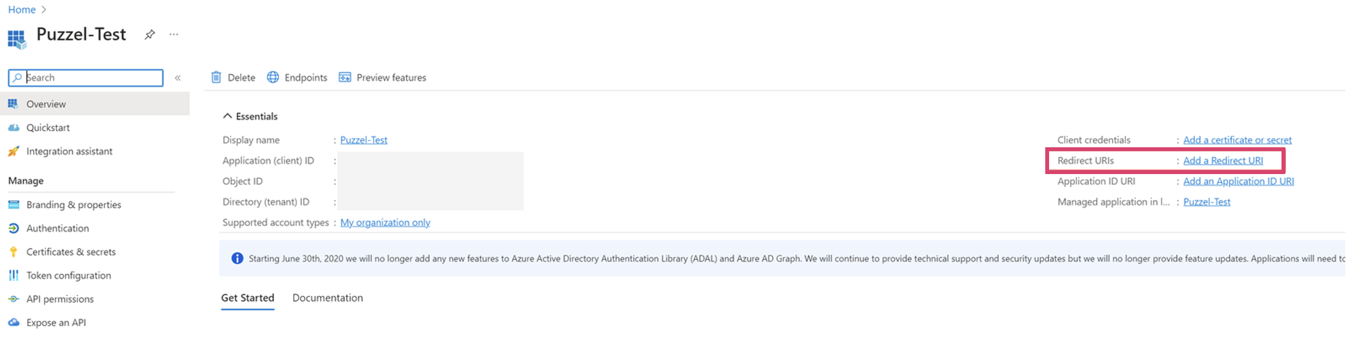The height and width of the screenshot is (357, 1346).
Task: Click the Endpoints globe icon
Action: pyautogui.click(x=273, y=77)
